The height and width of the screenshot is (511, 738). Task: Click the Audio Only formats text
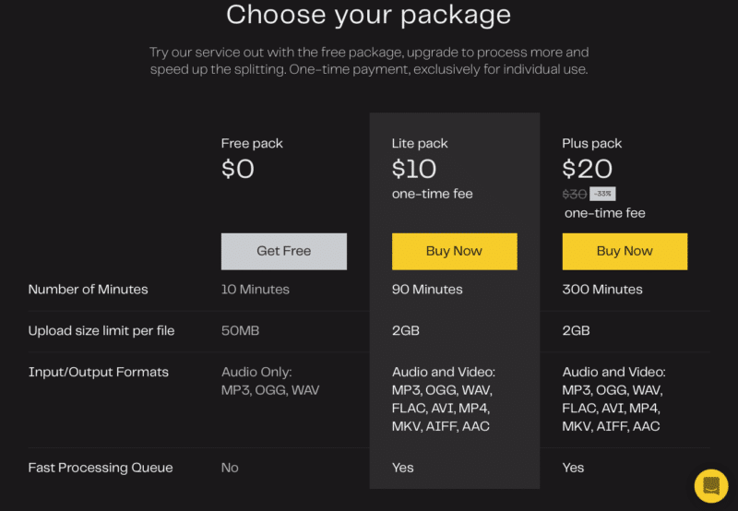(x=270, y=381)
